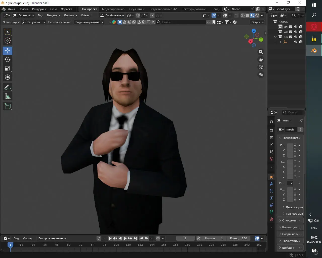Play animation forward button
Viewport: 322px width, 258px height.
click(125, 238)
